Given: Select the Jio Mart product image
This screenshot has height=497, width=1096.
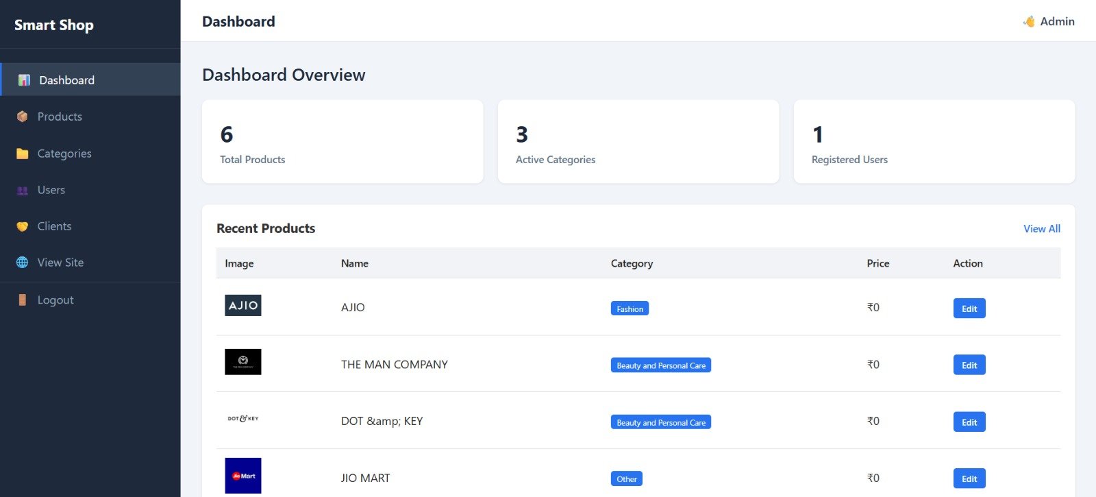Looking at the screenshot, I should [x=243, y=476].
